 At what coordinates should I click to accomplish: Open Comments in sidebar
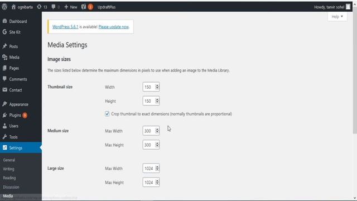[x=18, y=79]
